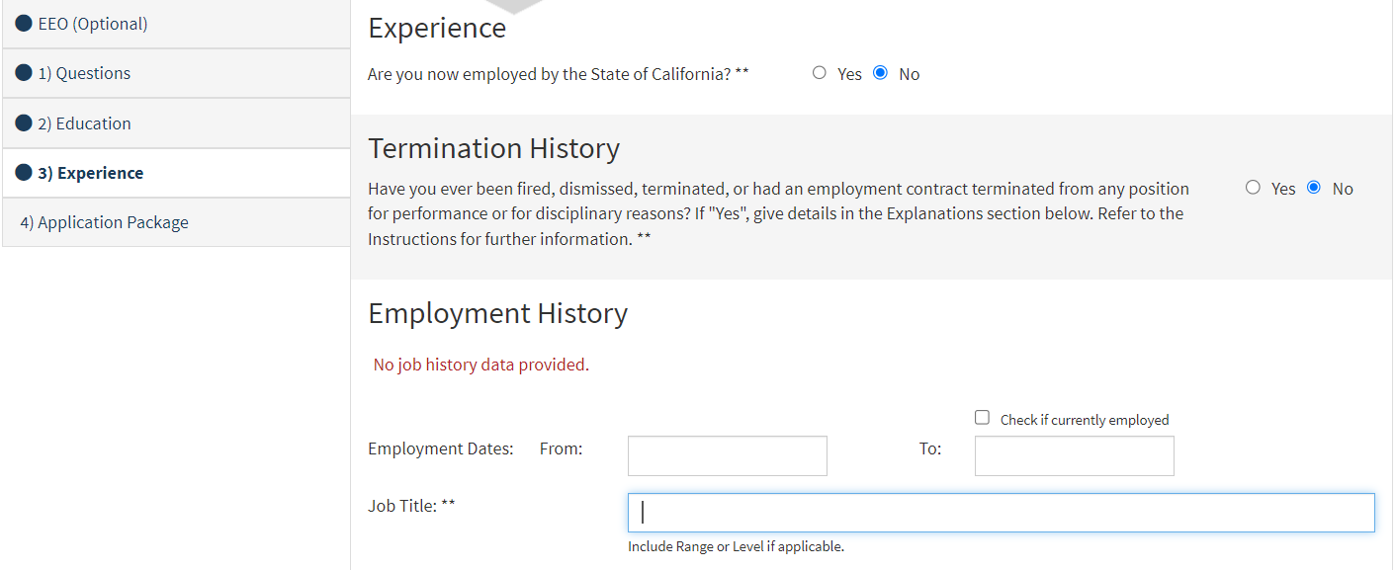Click the EEO (Optional) status dot icon

pyautogui.click(x=24, y=24)
